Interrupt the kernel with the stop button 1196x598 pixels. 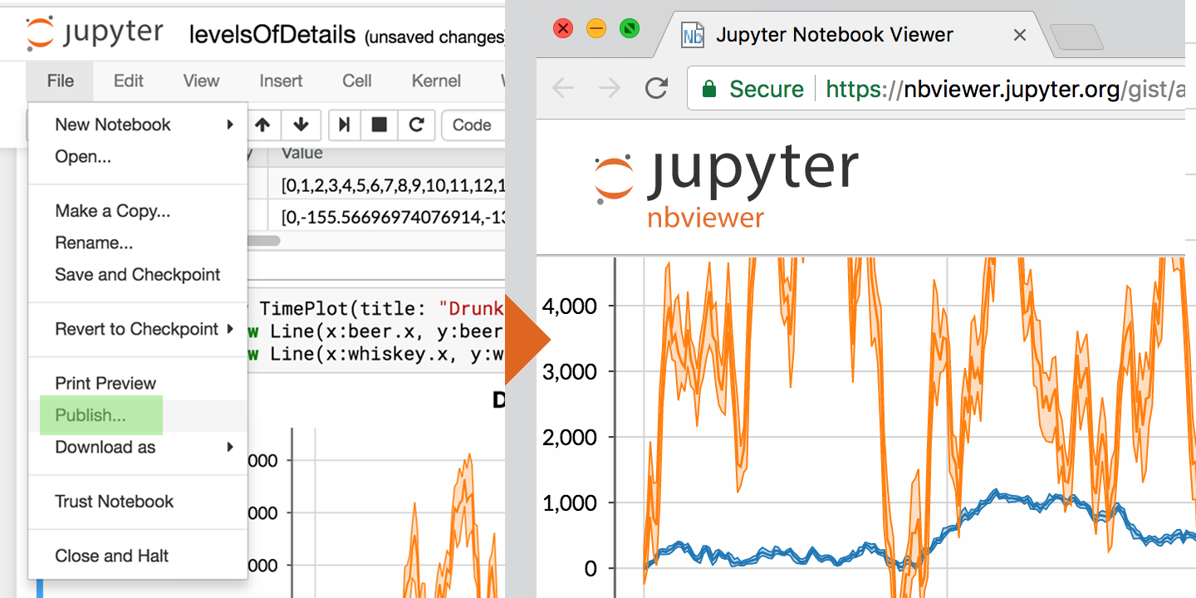coord(380,125)
